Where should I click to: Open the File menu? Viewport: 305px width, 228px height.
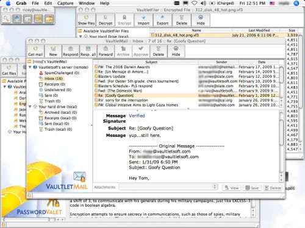pyautogui.click(x=35, y=3)
